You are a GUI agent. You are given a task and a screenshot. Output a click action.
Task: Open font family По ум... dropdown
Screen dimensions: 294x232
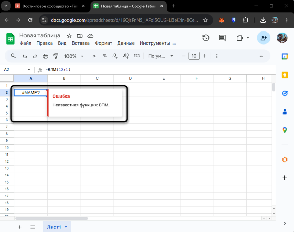pos(161,56)
